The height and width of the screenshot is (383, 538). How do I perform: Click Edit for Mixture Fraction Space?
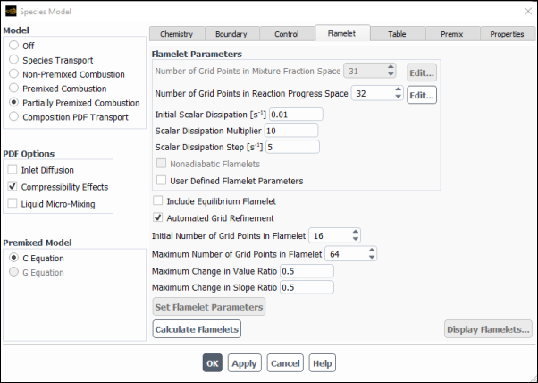pos(422,72)
